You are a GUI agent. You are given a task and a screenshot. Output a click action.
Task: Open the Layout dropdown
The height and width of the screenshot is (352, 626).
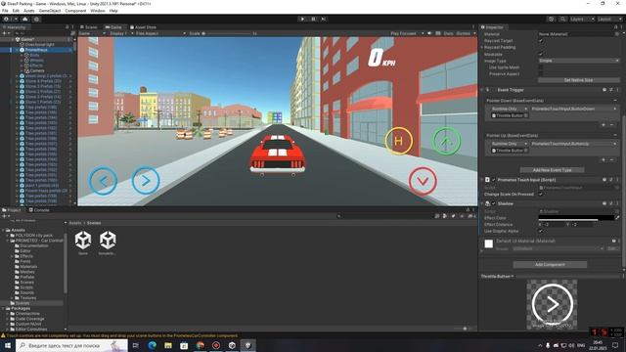609,20
